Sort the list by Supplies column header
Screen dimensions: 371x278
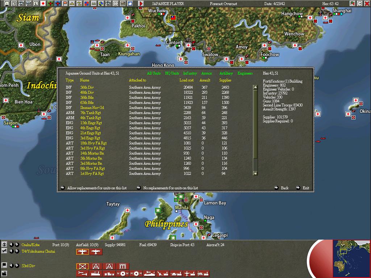(x=225, y=80)
